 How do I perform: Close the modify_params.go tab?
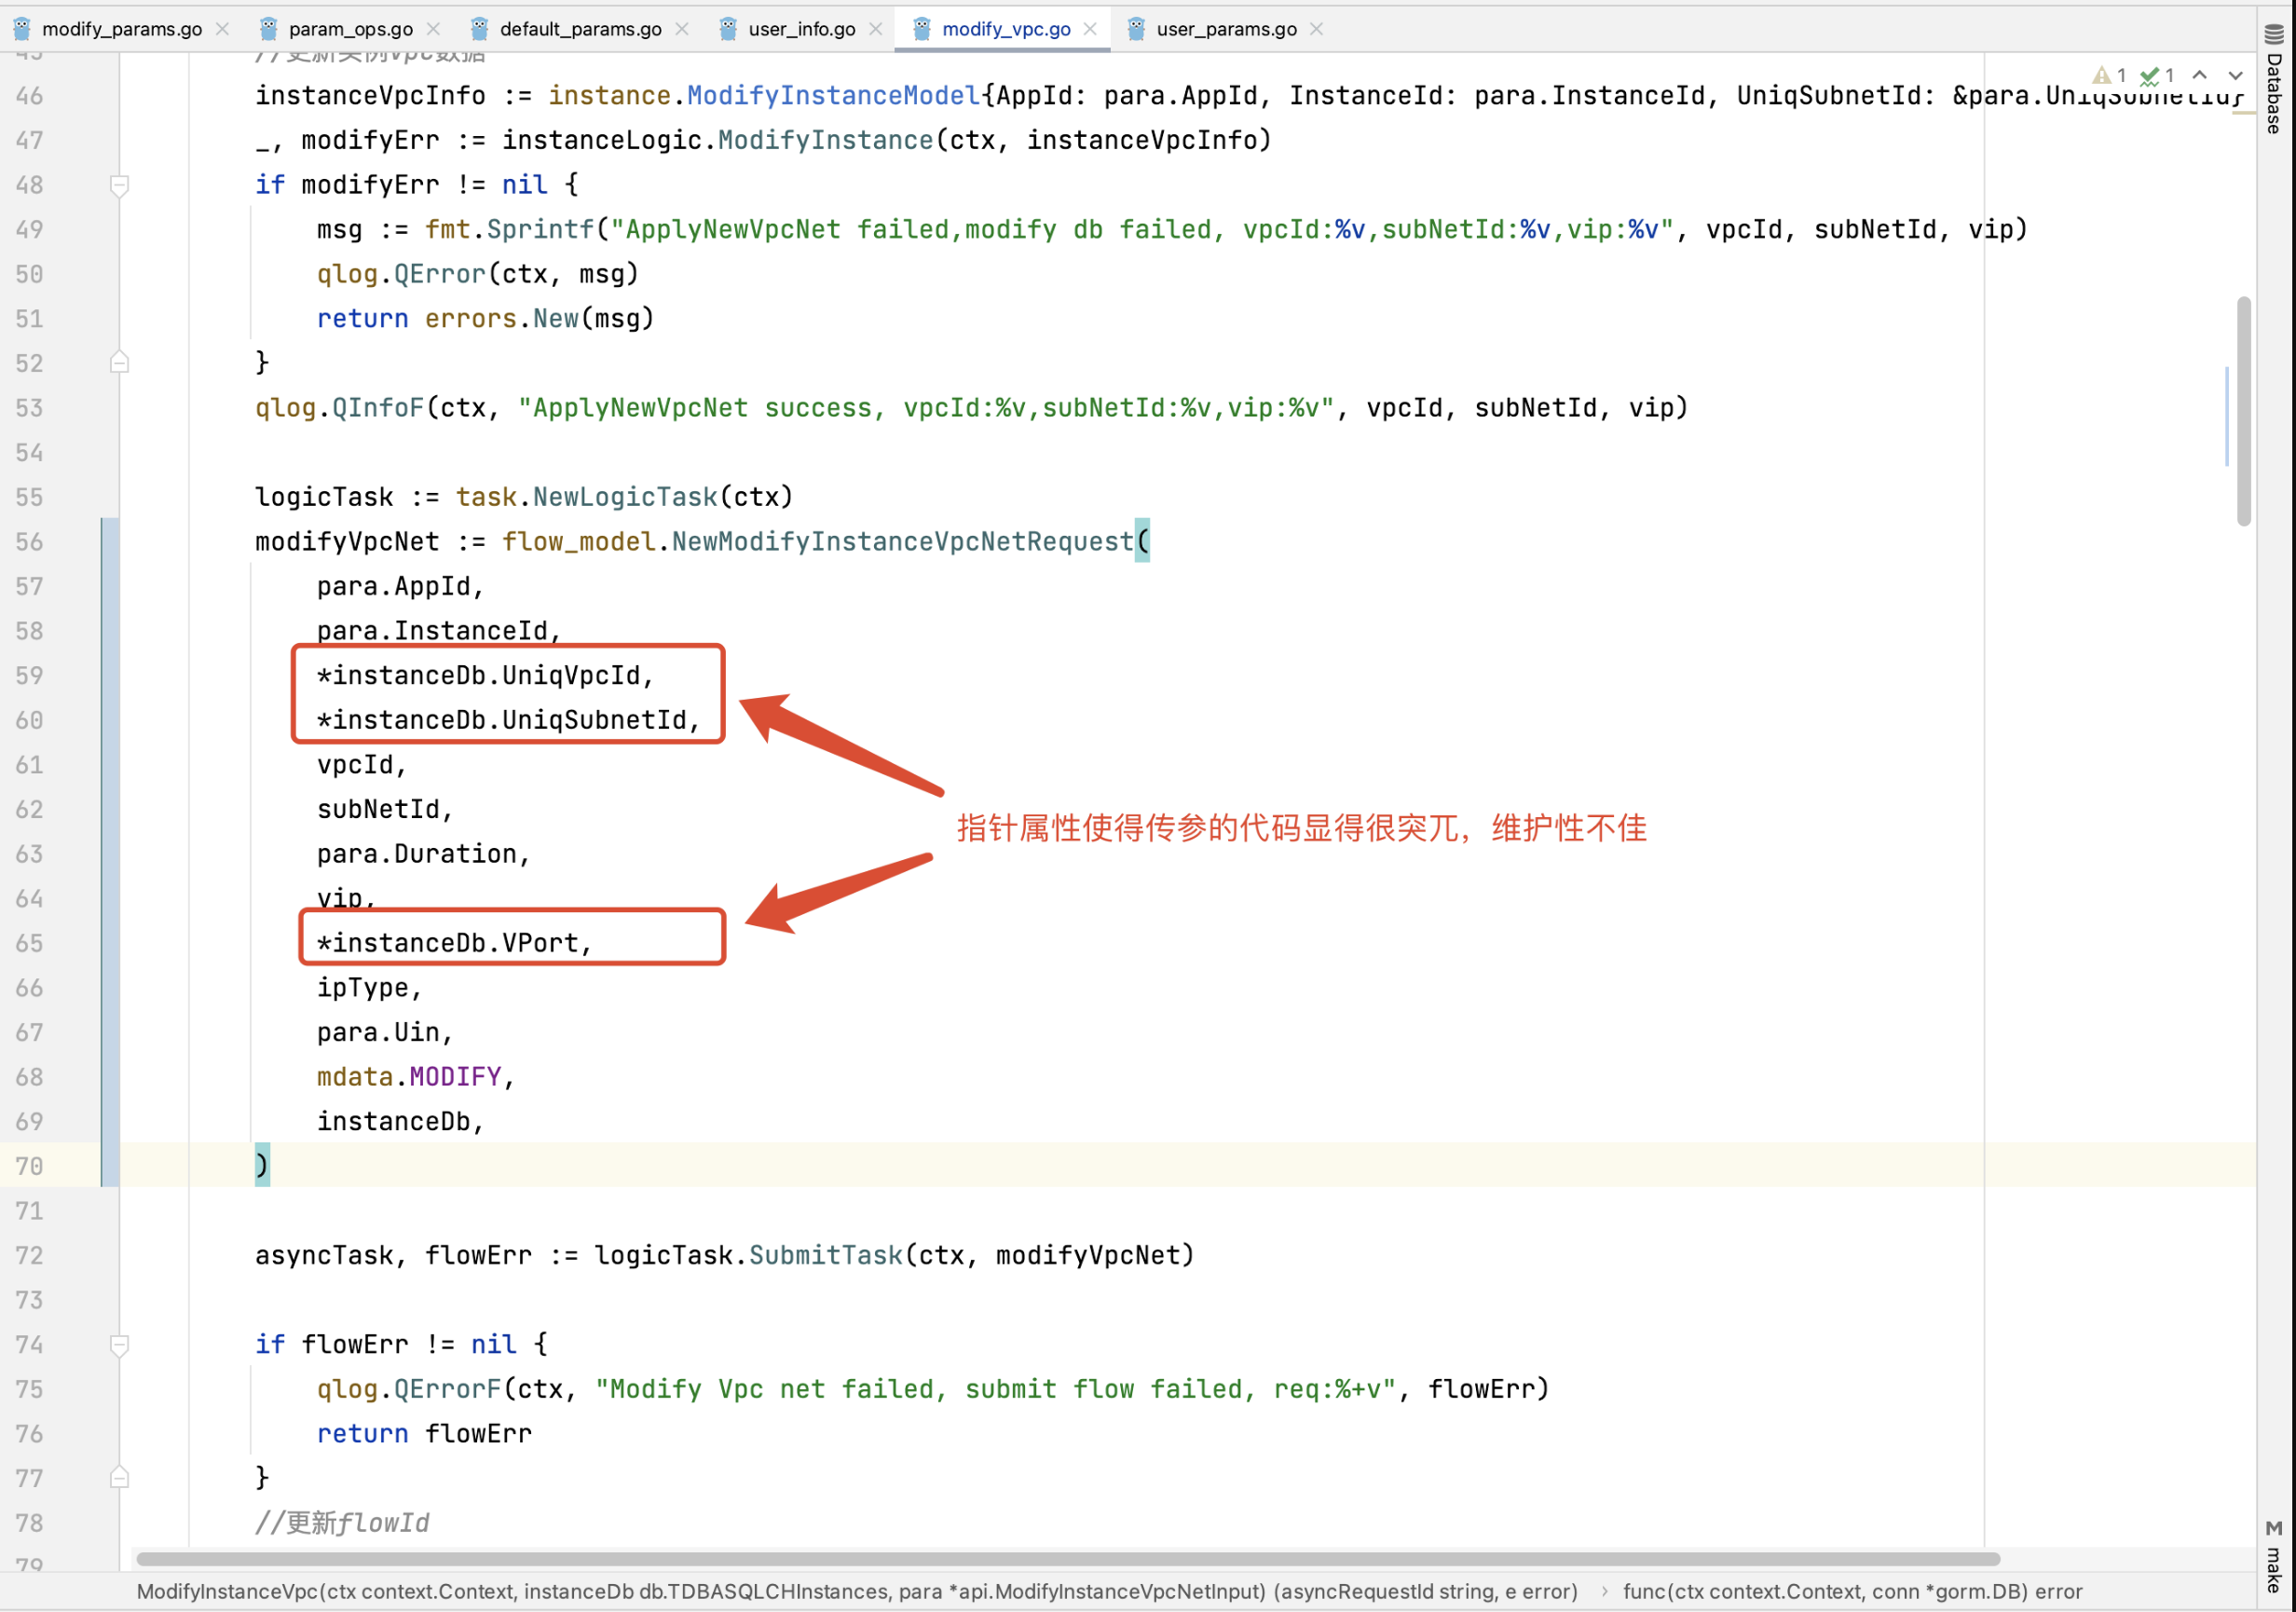click(223, 29)
